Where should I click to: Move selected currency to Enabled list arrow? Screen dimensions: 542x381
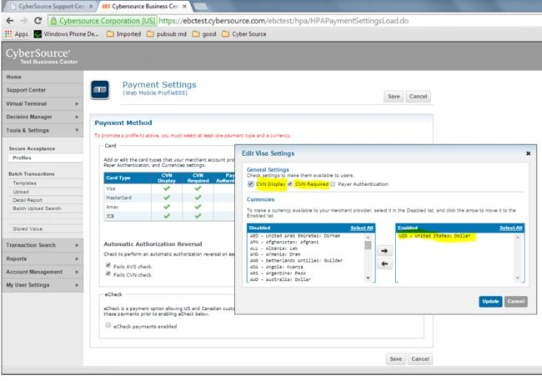tap(384, 251)
